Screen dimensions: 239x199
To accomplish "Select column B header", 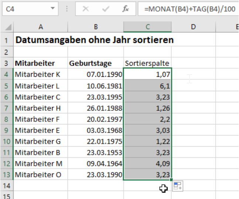I will point(96,27).
